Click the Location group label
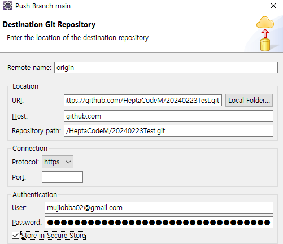The image size is (283, 244). tap(25, 86)
